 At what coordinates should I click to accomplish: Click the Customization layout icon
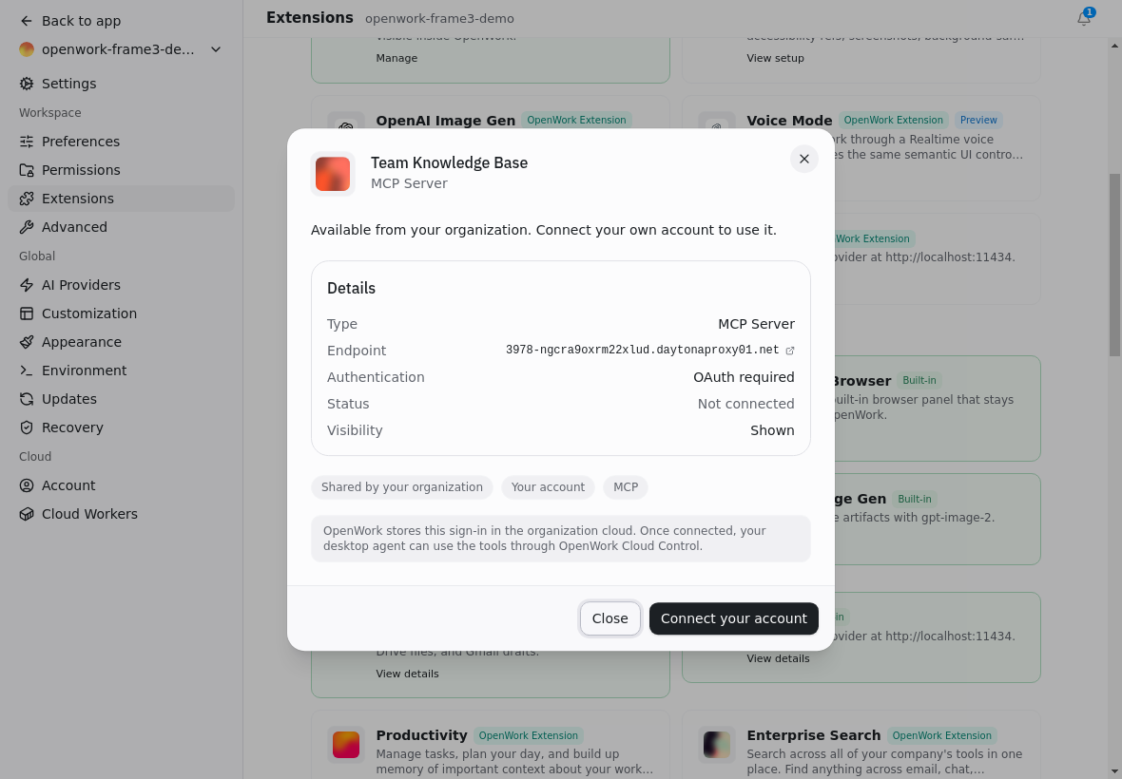pos(27,313)
